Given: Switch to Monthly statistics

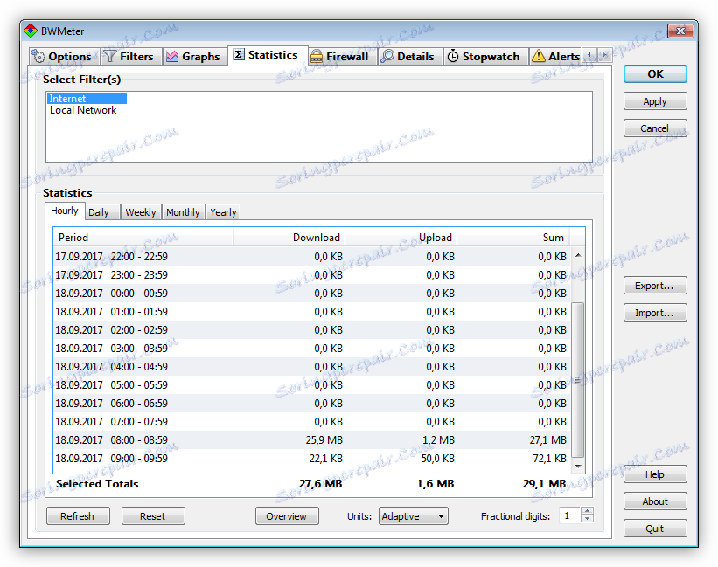Looking at the screenshot, I should [183, 212].
